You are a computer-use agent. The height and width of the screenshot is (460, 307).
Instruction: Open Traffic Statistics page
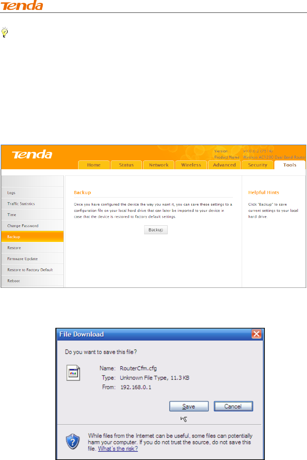[x=32, y=203]
